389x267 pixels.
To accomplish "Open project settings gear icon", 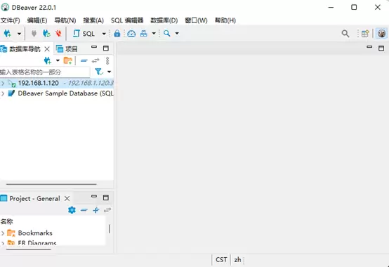I will click(x=72, y=210).
